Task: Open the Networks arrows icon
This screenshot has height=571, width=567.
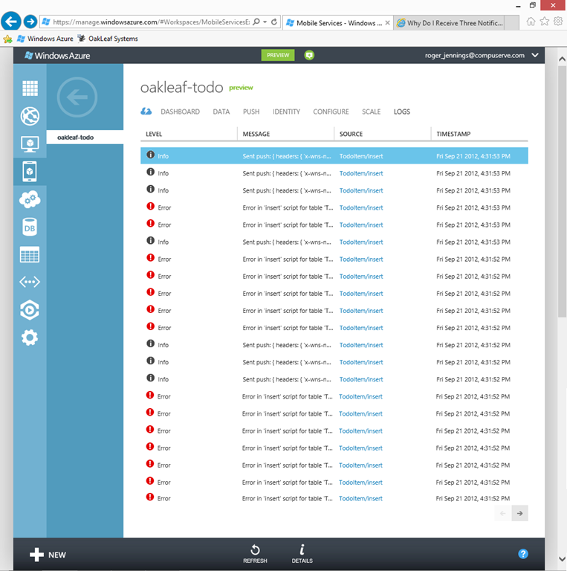Action: pos(30,282)
